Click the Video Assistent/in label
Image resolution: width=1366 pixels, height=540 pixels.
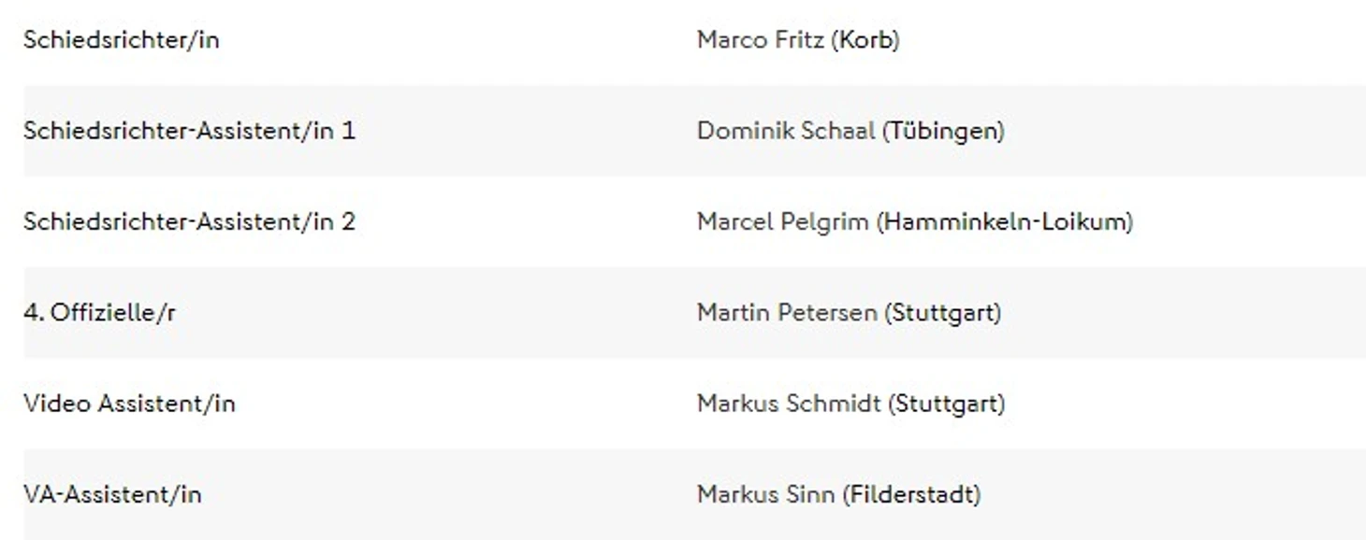click(129, 404)
